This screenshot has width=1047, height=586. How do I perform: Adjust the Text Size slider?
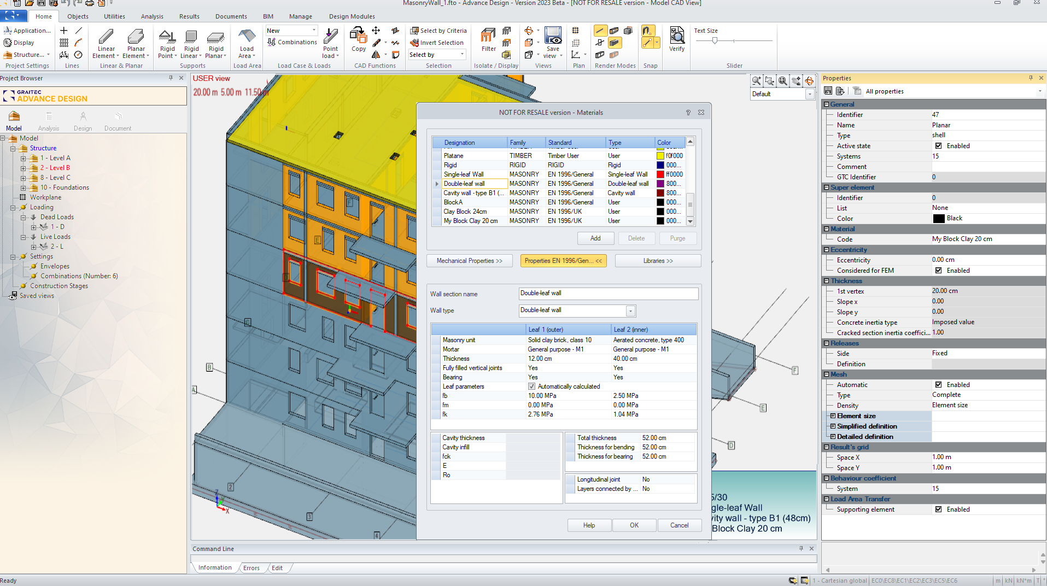(715, 40)
